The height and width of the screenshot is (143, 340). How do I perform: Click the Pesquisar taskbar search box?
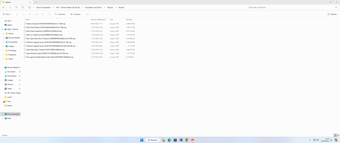153,140
